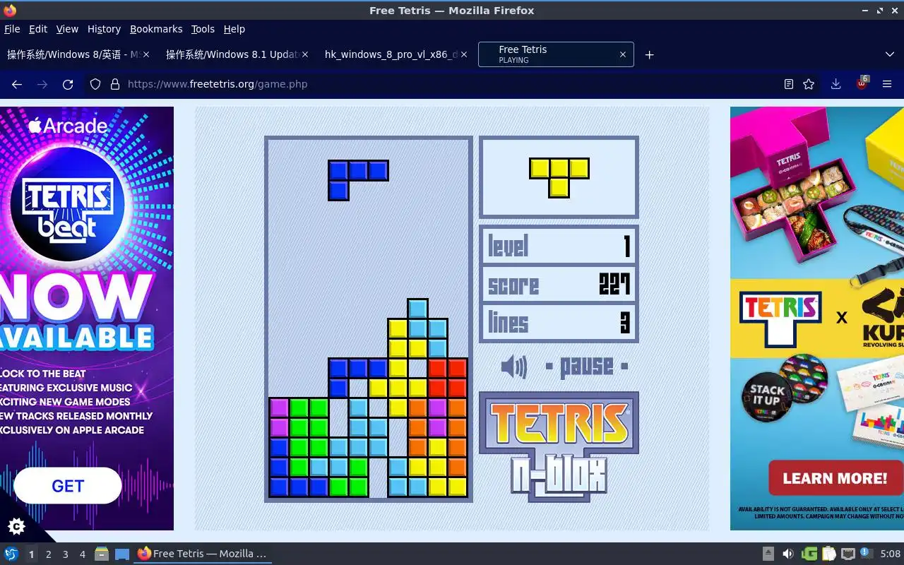Click the eject tray icon
Image resolution: width=904 pixels, height=565 pixels.
pos(768,554)
